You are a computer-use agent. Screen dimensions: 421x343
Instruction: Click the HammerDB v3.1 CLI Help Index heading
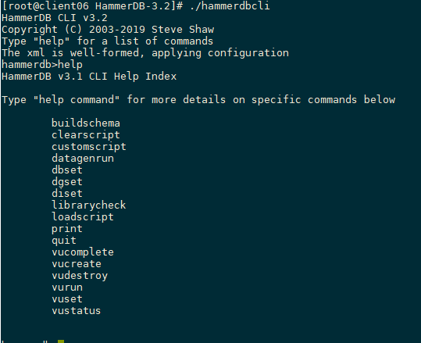tap(89, 77)
